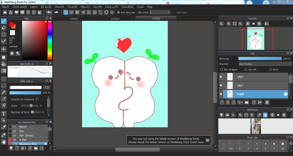The image size is (293, 156).
Task: Dismiss the update notification with X button
Action: 207,140
